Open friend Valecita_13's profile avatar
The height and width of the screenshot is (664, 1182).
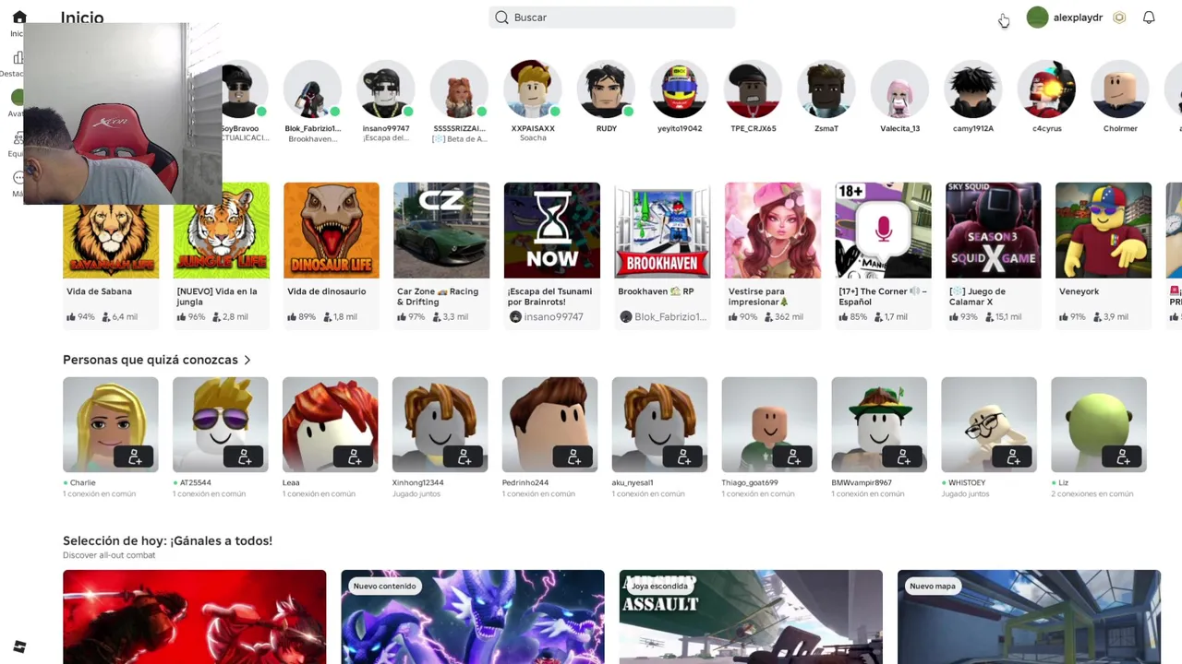(899, 90)
